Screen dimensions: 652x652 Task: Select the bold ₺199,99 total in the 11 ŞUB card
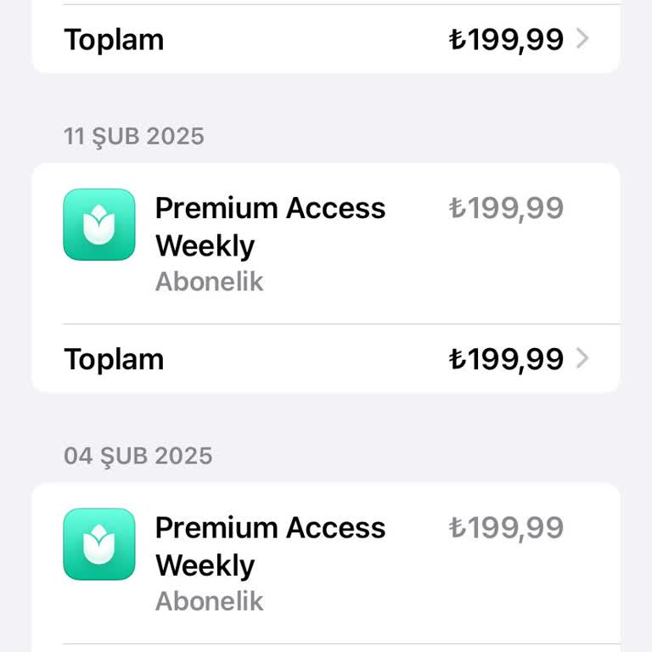[506, 359]
